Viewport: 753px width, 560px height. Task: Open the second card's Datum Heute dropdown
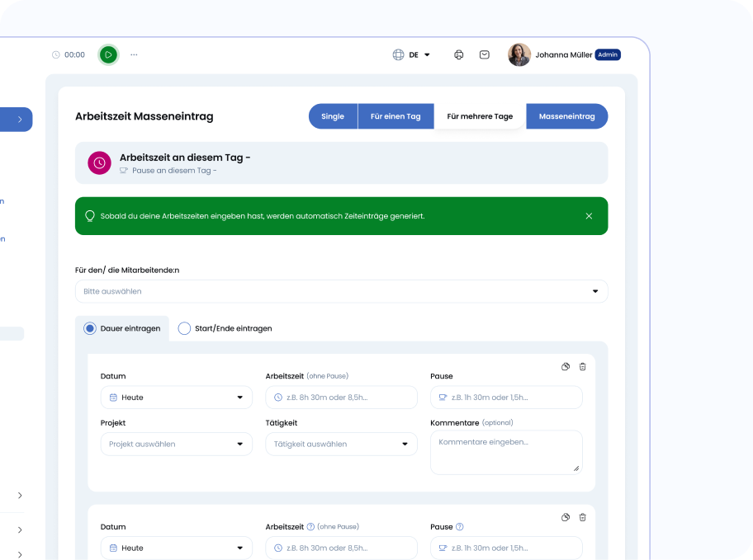pos(176,548)
